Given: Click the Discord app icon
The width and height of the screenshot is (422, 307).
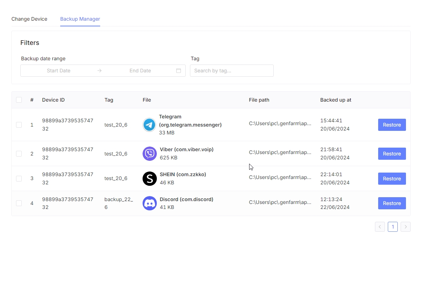Looking at the screenshot, I should 149,203.
